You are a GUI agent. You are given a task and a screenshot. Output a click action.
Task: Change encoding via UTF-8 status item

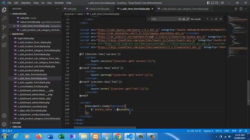218,131
